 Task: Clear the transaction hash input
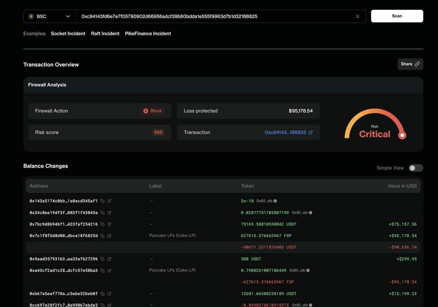[357, 17]
